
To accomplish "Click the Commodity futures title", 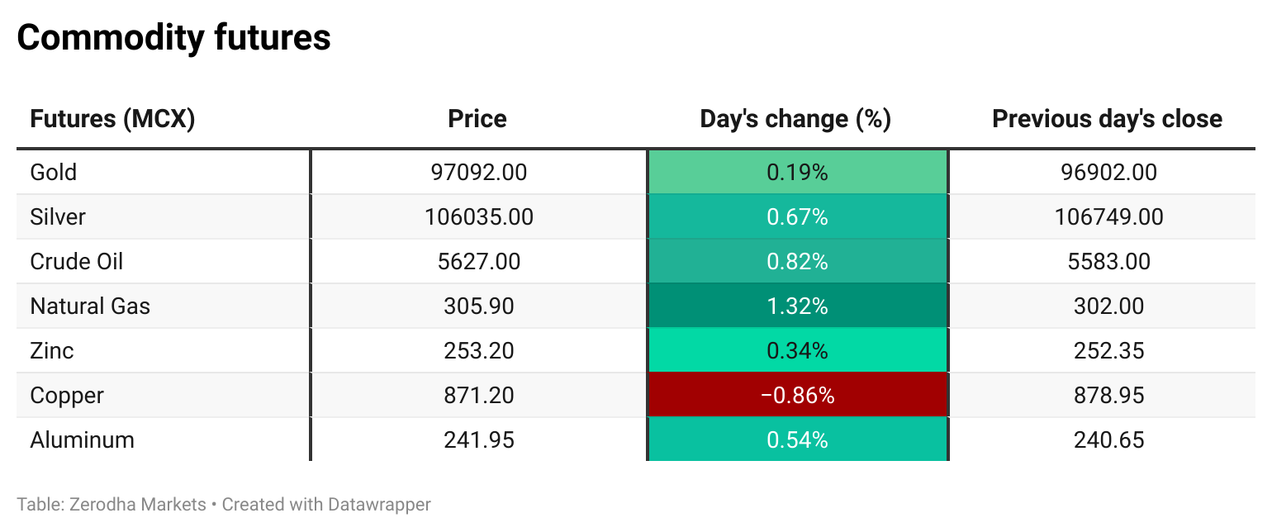I will 174,38.
